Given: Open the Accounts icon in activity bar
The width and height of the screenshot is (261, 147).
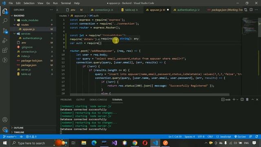Looking at the screenshot, I should (x=5, y=120).
